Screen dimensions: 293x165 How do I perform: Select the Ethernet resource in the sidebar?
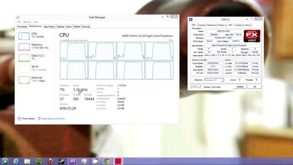click(36, 80)
